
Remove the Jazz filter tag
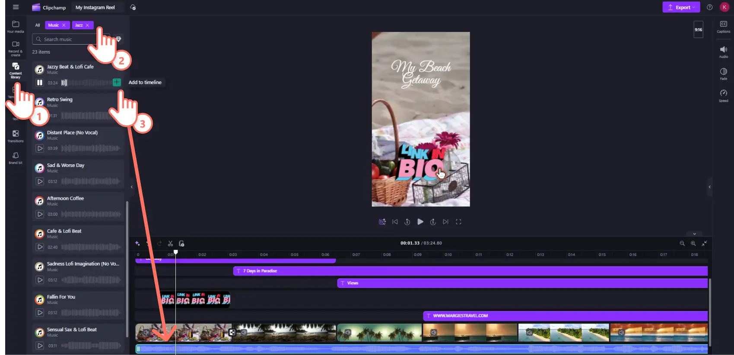(x=87, y=25)
